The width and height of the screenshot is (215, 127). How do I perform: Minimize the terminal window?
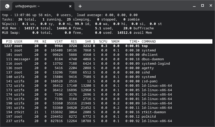point(194,5)
